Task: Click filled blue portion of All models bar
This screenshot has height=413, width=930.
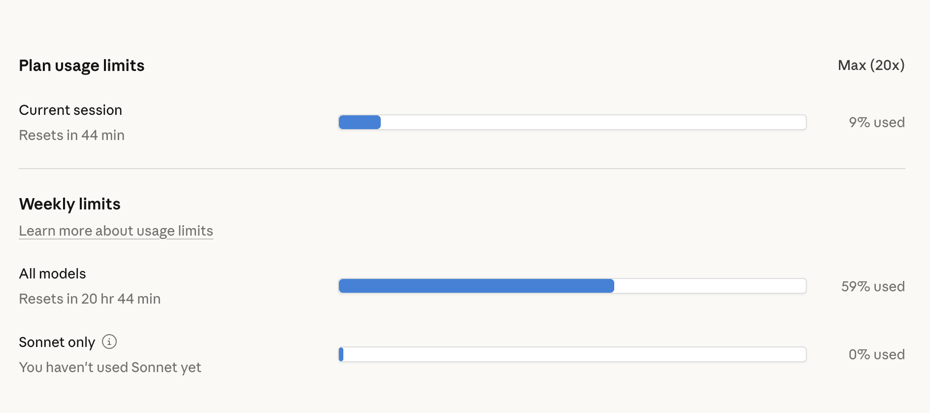Action: coord(476,286)
